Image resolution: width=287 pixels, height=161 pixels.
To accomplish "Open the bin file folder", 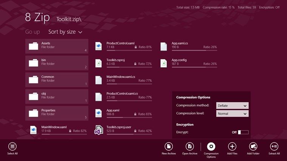I will point(57,63).
